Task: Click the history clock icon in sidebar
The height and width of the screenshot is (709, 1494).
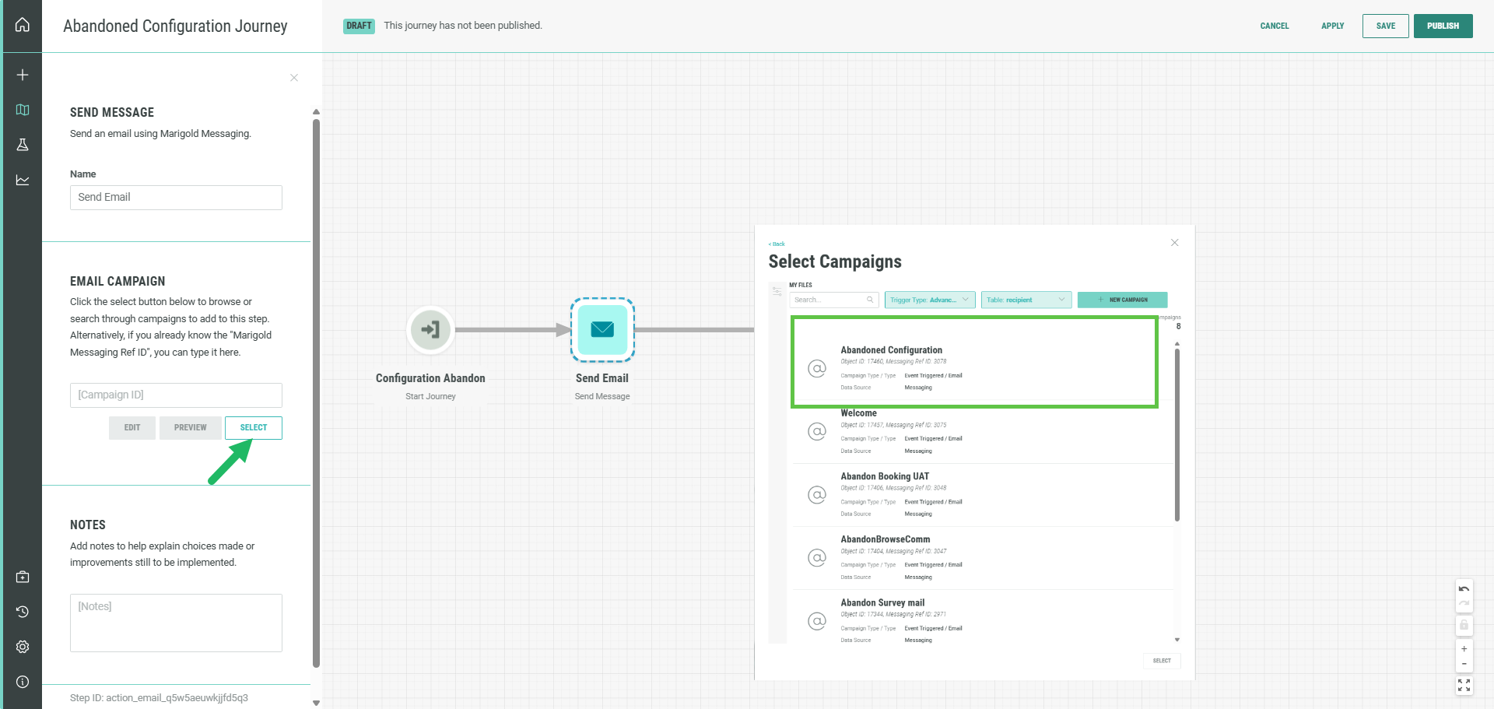Action: [x=23, y=612]
